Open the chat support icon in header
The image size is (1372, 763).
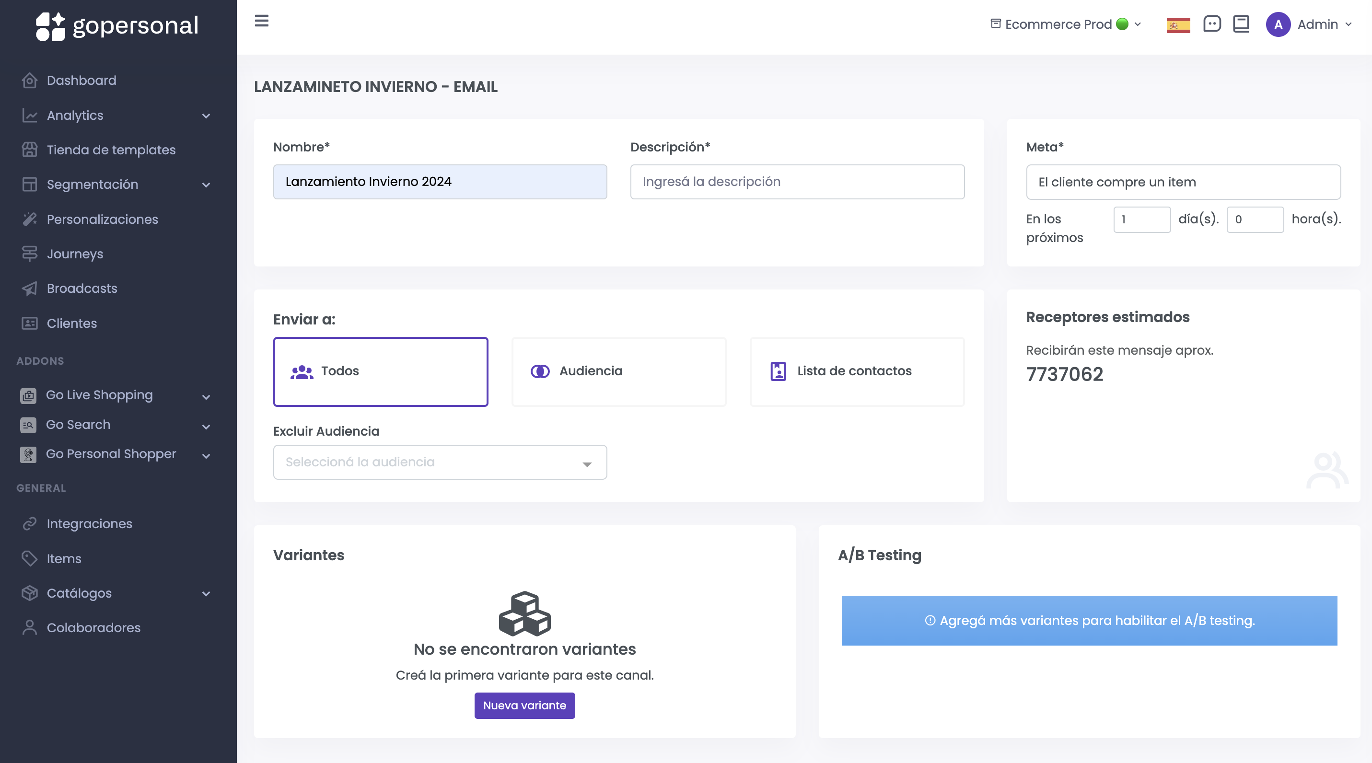click(x=1212, y=24)
